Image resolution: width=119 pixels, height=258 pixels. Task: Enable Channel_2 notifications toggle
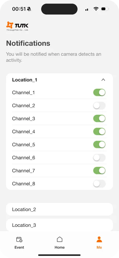pos(99,105)
